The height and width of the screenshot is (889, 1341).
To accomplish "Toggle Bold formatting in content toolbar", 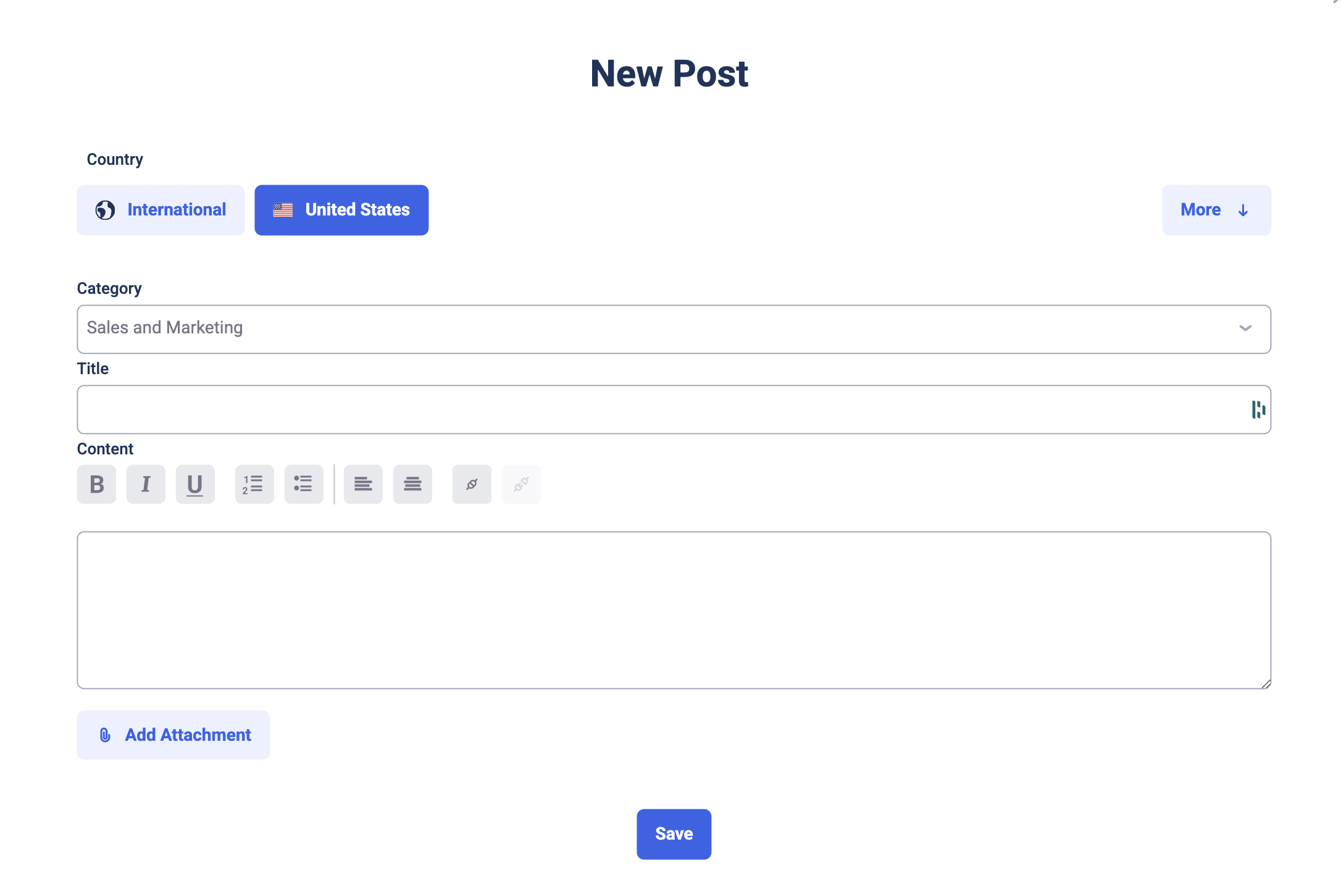I will [x=96, y=484].
